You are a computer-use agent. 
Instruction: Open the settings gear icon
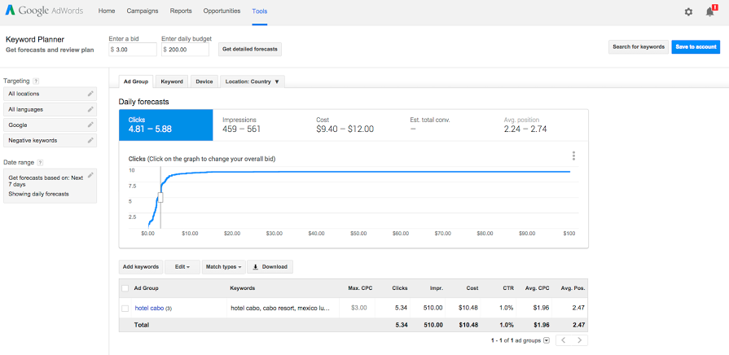point(688,11)
